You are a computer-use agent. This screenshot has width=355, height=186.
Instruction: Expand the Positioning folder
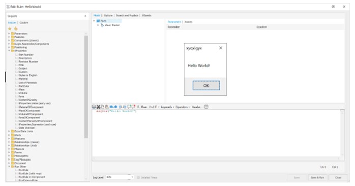[x=9, y=47]
